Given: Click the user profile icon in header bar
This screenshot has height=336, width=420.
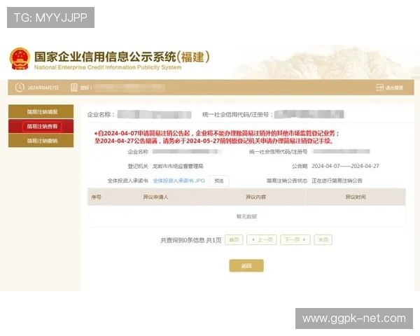Looking at the screenshot, I should pyautogui.click(x=74, y=87).
